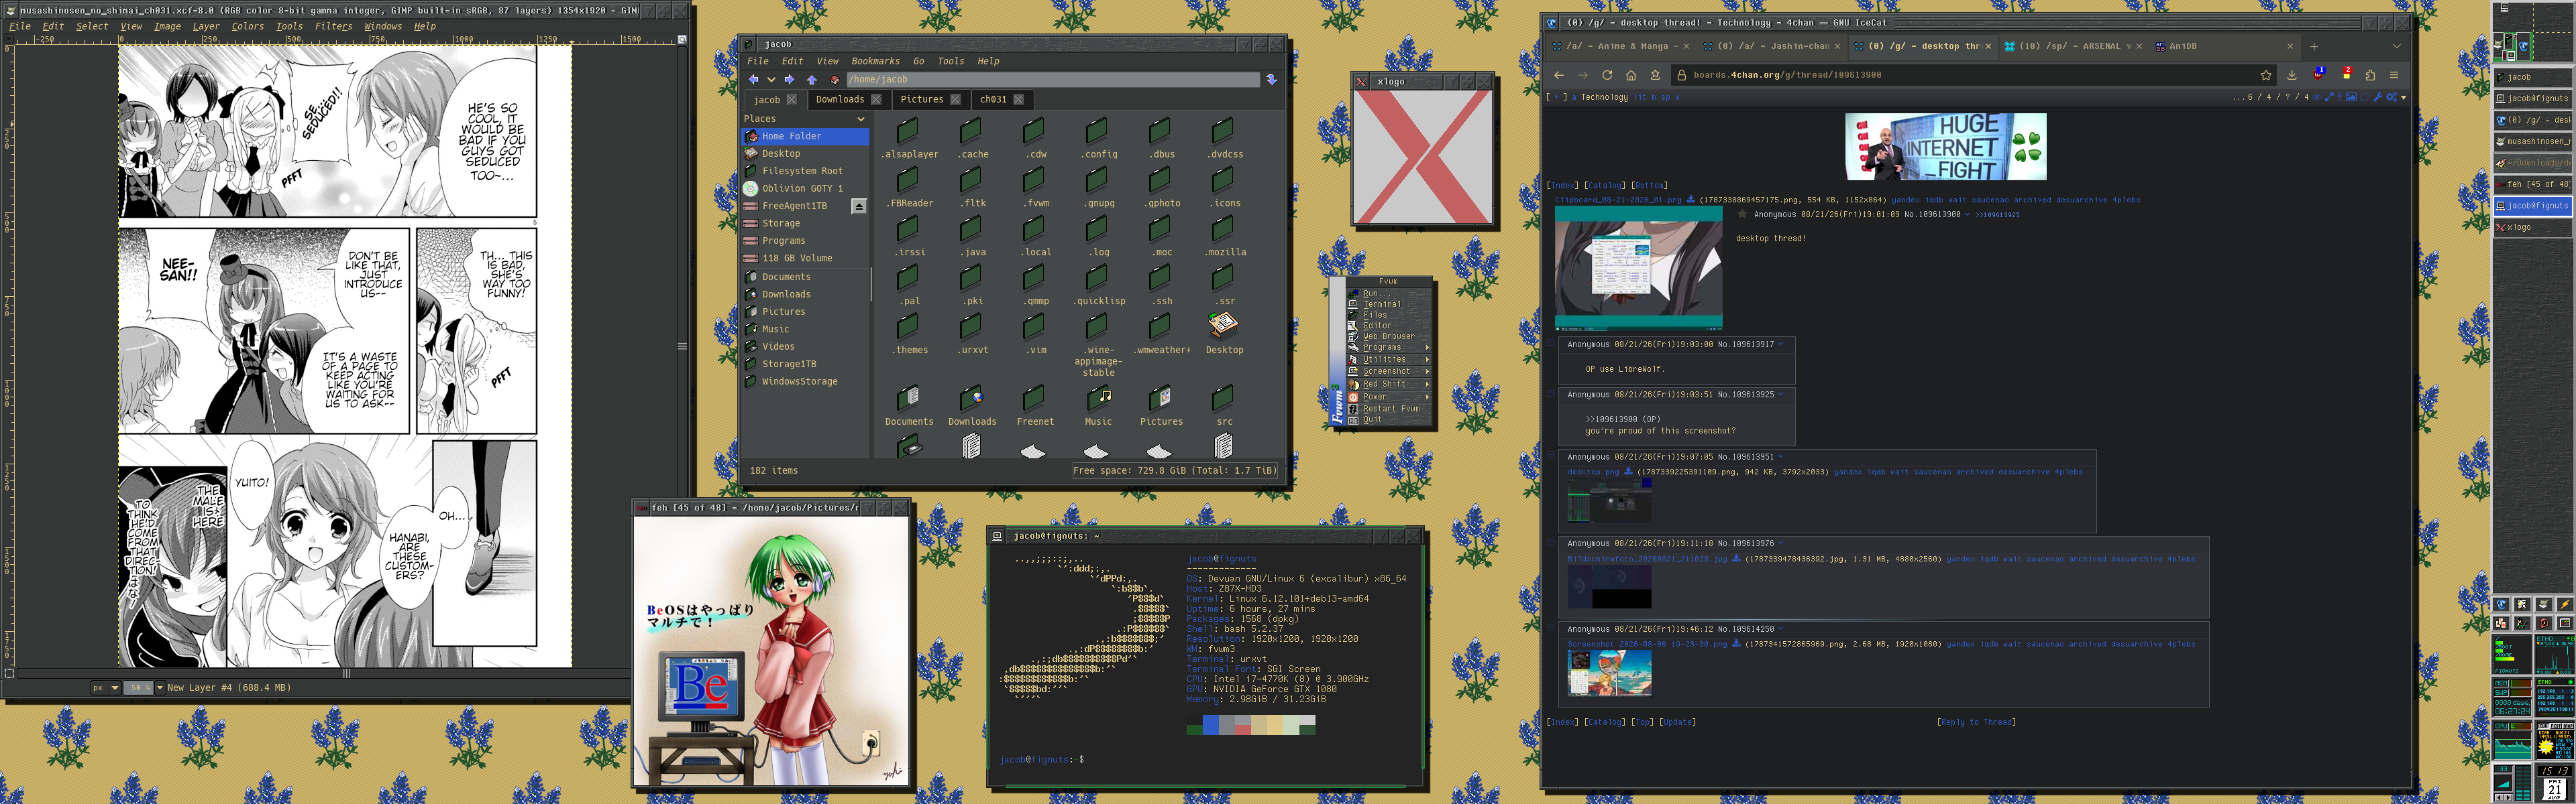
Task: Click the saucenao link for the OP image
Action: point(1989,200)
